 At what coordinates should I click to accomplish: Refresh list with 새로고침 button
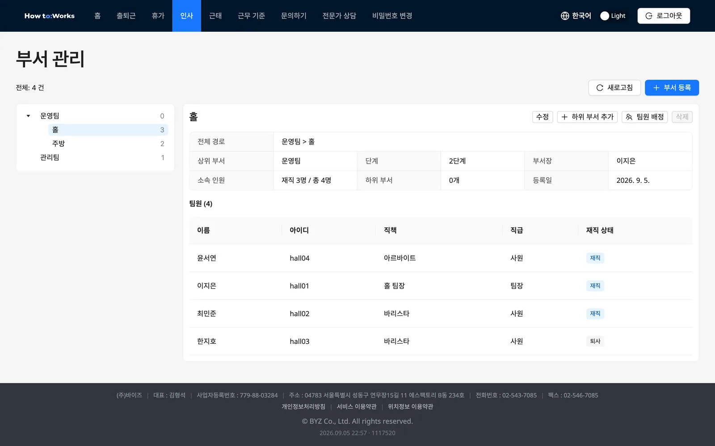coord(614,88)
